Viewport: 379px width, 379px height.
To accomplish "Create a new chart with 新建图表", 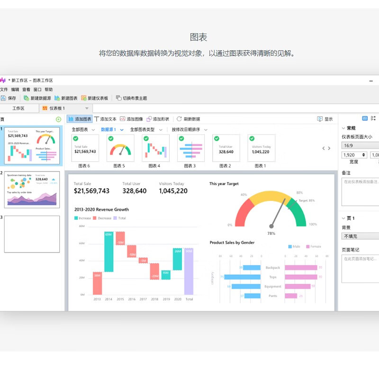I will pyautogui.click(x=57, y=98).
